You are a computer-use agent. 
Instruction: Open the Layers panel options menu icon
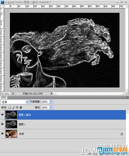127,97
